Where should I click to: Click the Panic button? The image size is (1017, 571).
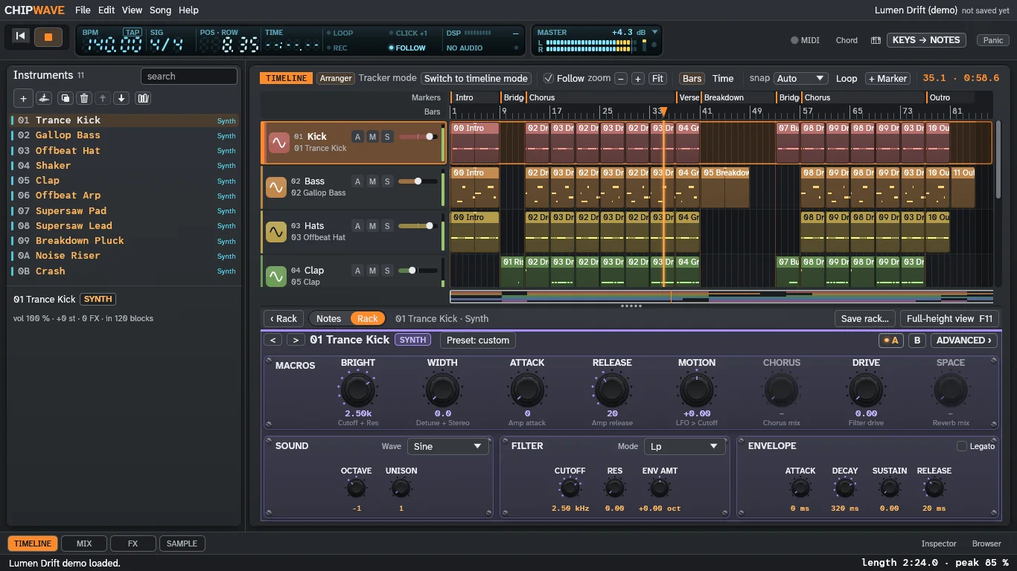click(993, 40)
